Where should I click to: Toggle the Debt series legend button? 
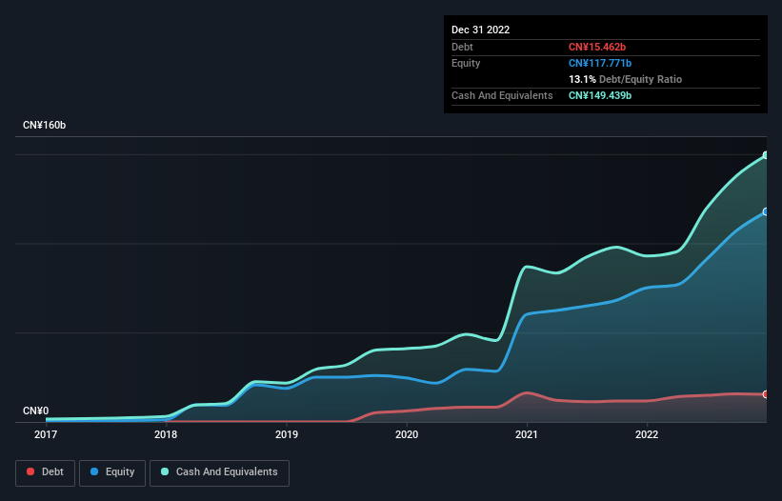(46, 472)
